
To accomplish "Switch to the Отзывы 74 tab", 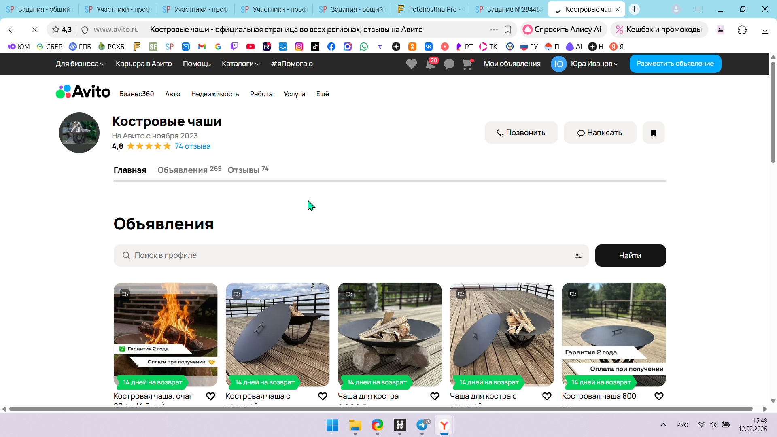I will 248,170.
